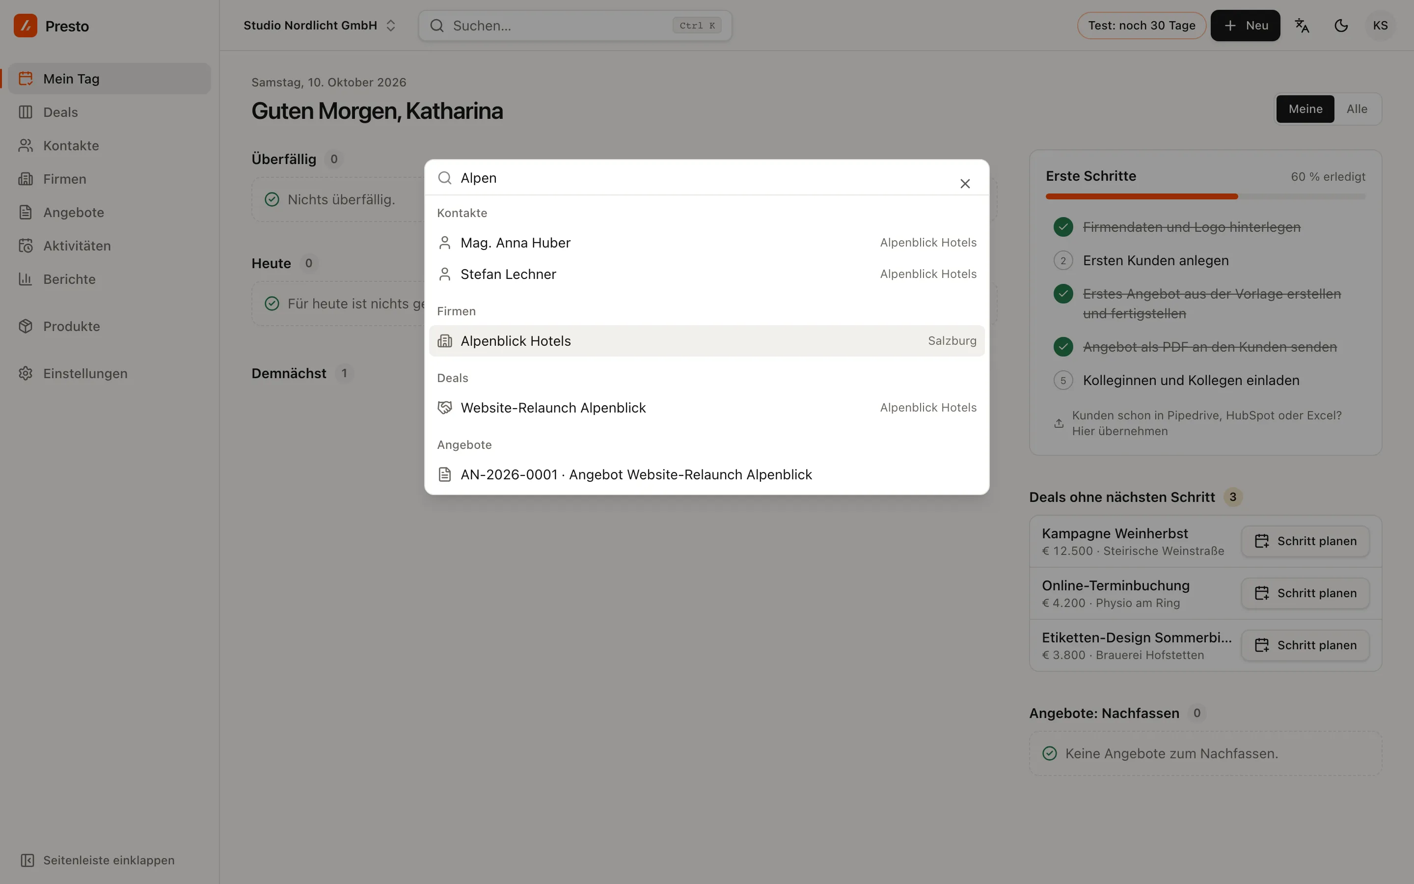Switch the filter to Alle

(x=1357, y=109)
